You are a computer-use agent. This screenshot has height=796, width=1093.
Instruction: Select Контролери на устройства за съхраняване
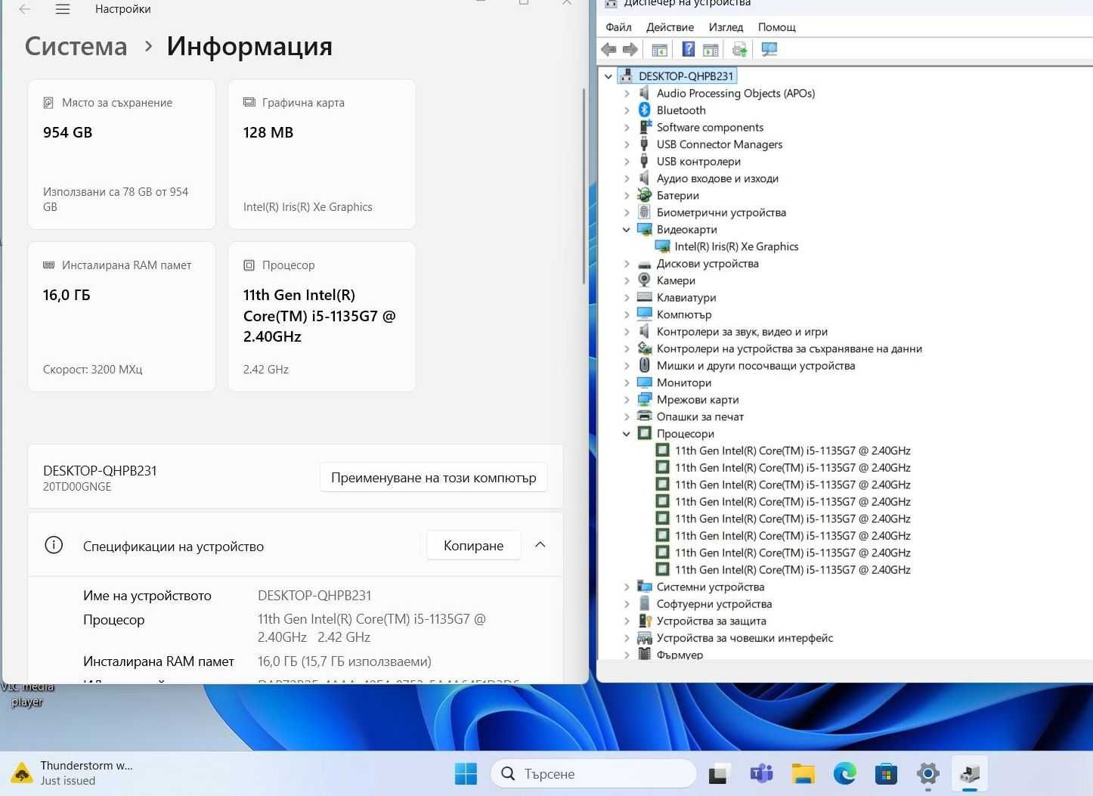(x=789, y=348)
